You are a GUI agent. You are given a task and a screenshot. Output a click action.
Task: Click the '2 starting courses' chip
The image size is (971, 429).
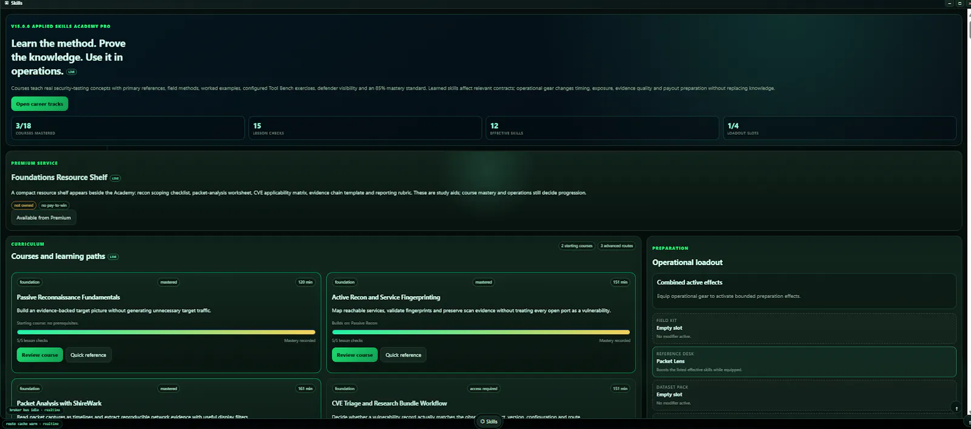[x=577, y=246]
